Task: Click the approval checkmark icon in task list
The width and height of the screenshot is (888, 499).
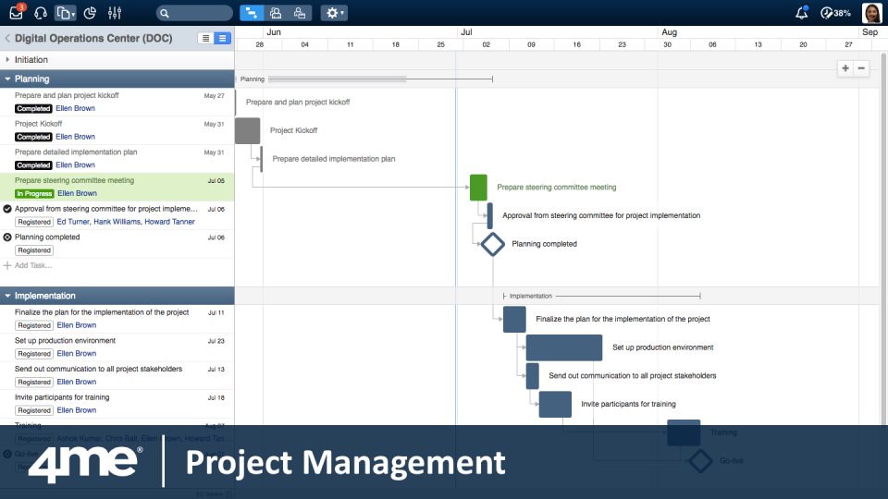Action: pos(7,209)
